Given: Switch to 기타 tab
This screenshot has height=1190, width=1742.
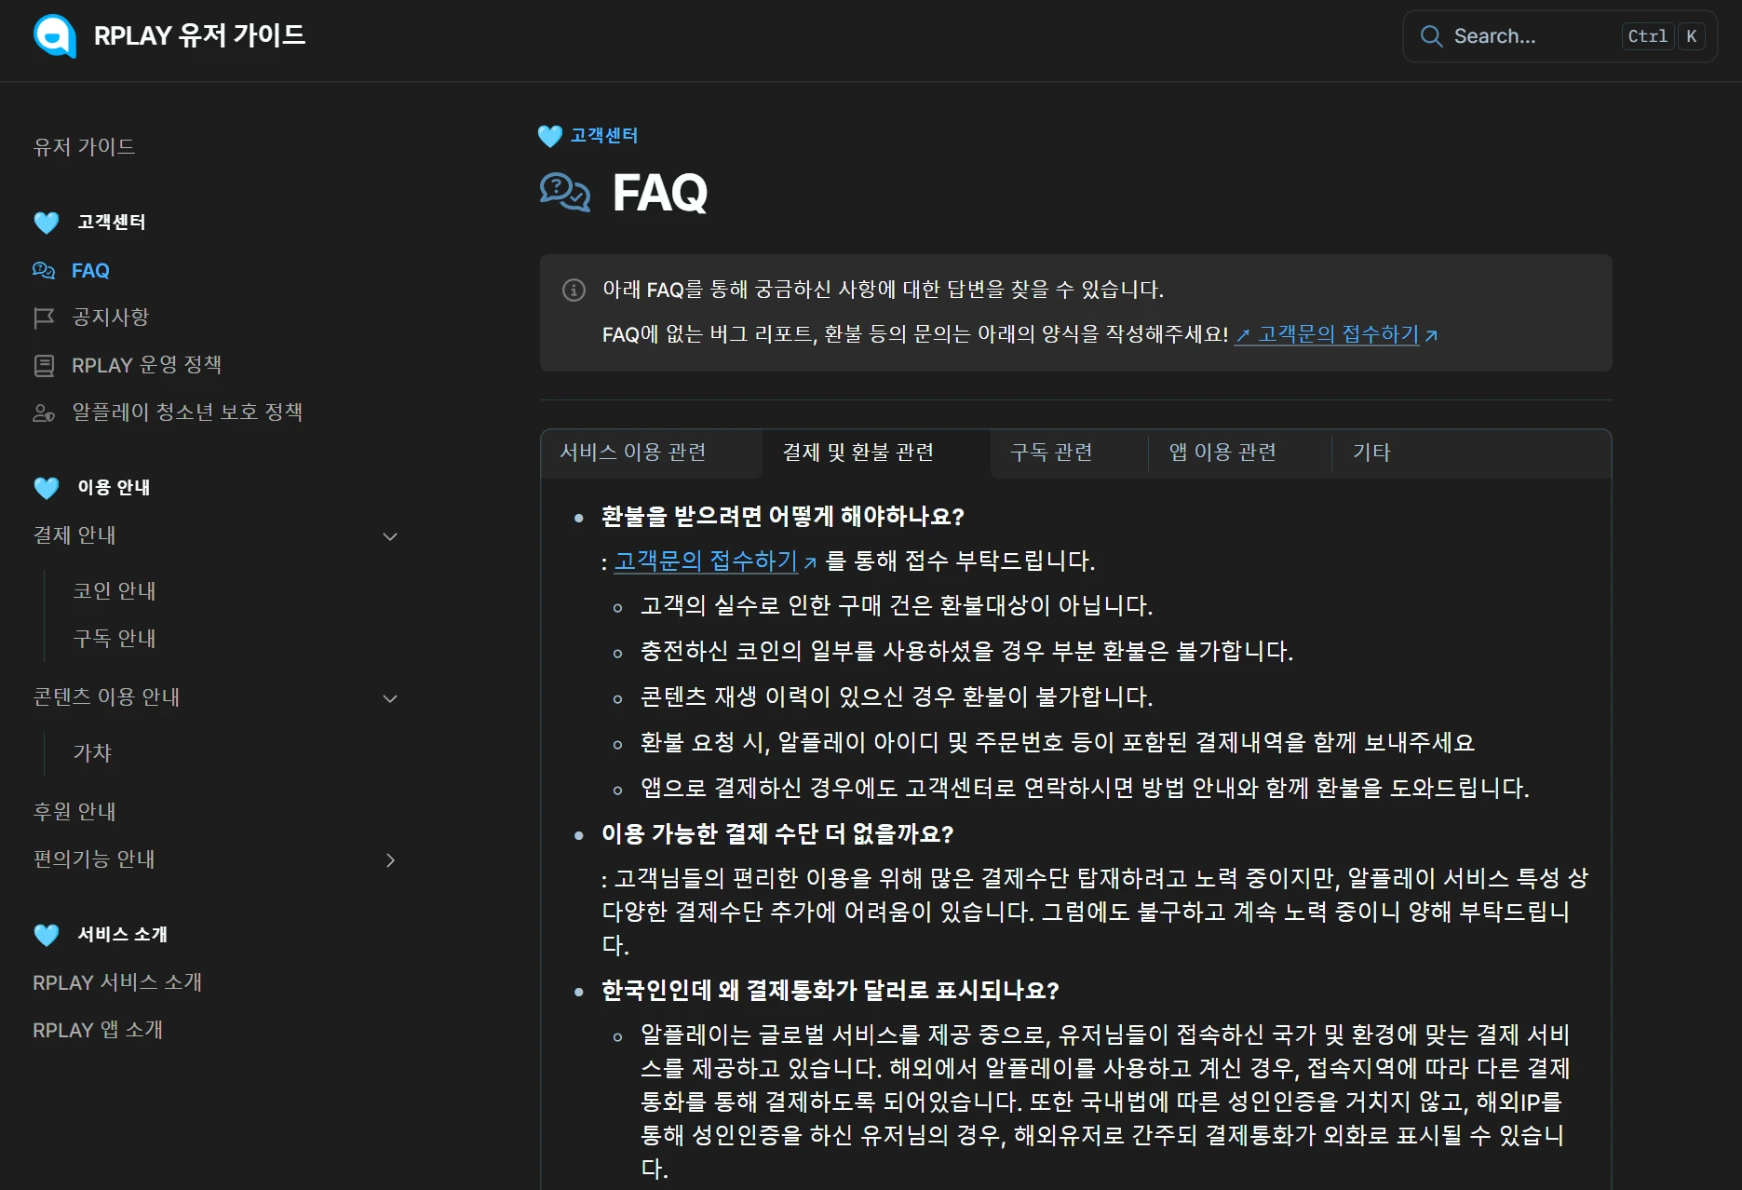Looking at the screenshot, I should 1371,453.
